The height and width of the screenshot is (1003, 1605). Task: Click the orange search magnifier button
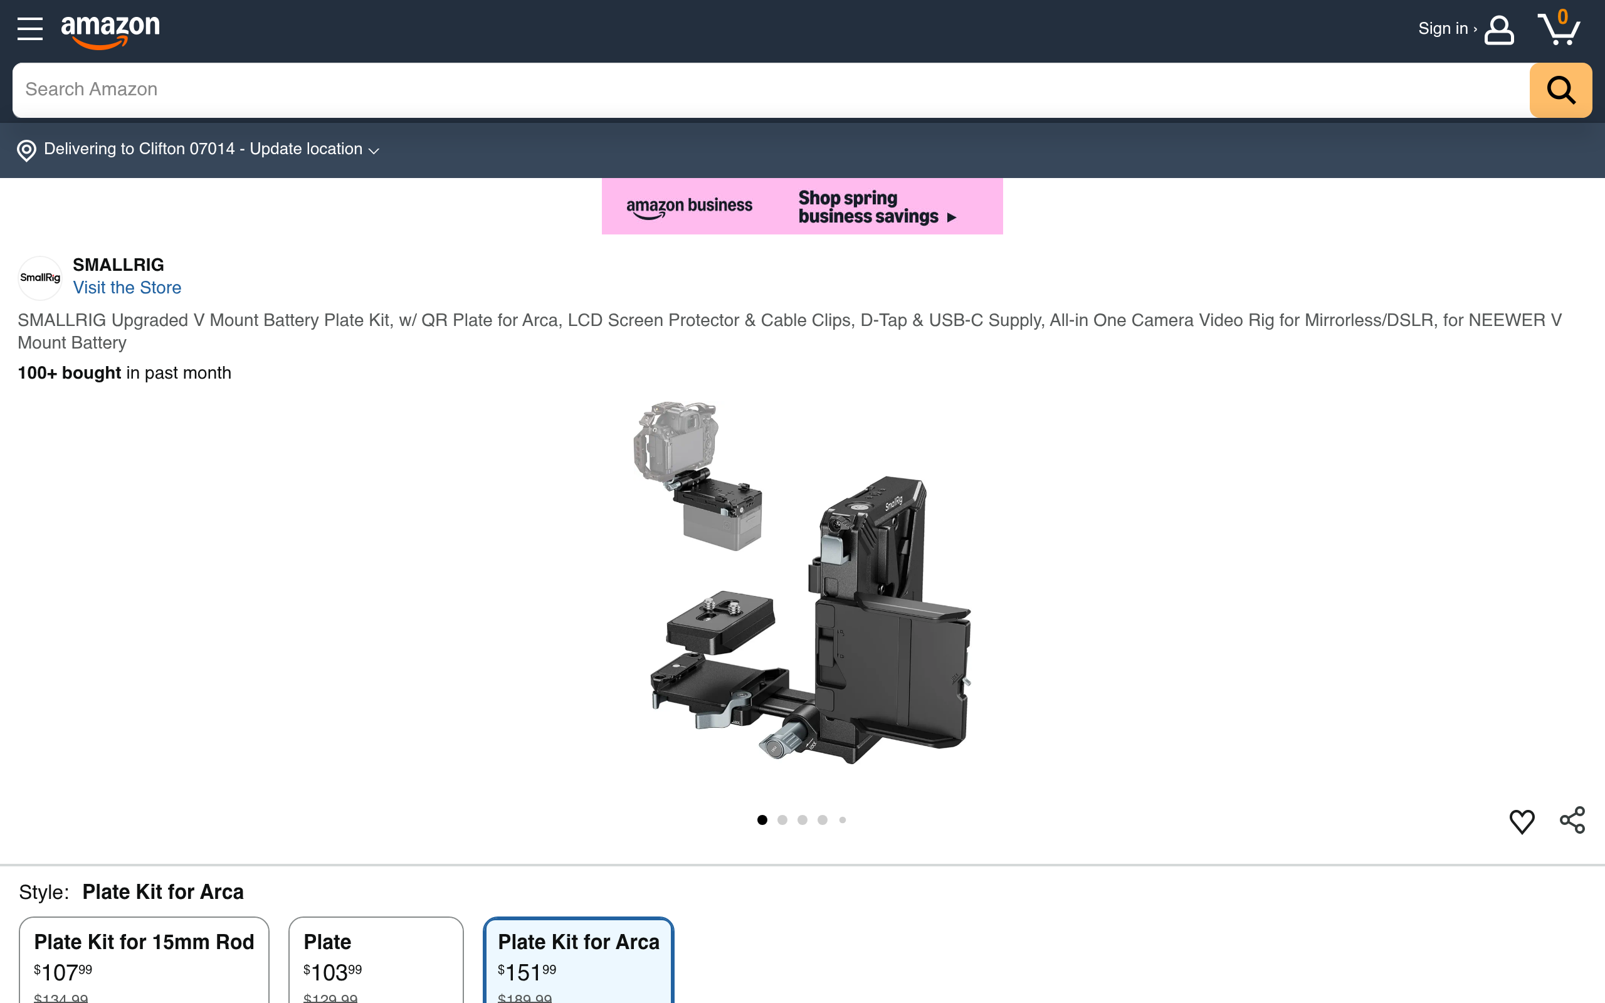pyautogui.click(x=1560, y=90)
